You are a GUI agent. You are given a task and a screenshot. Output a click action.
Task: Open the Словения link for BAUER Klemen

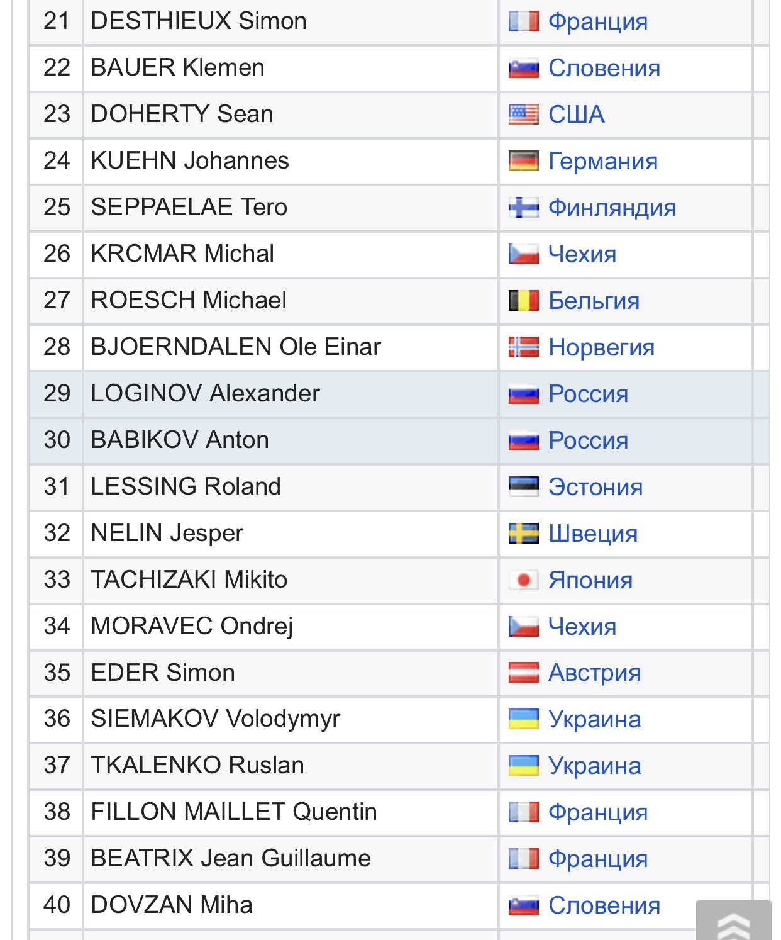pos(604,67)
